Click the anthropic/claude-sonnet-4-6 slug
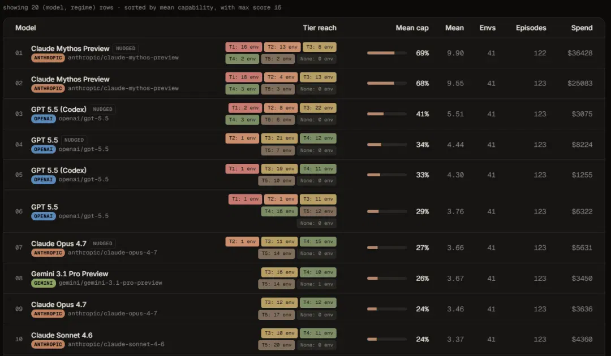 click(x=116, y=344)
